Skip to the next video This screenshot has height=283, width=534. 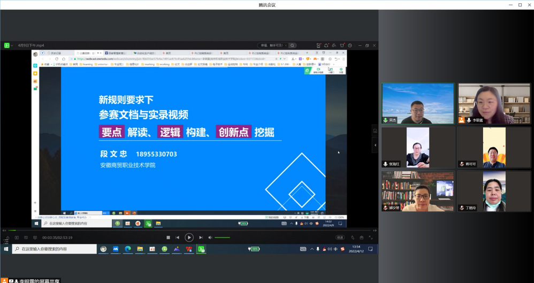(x=201, y=238)
